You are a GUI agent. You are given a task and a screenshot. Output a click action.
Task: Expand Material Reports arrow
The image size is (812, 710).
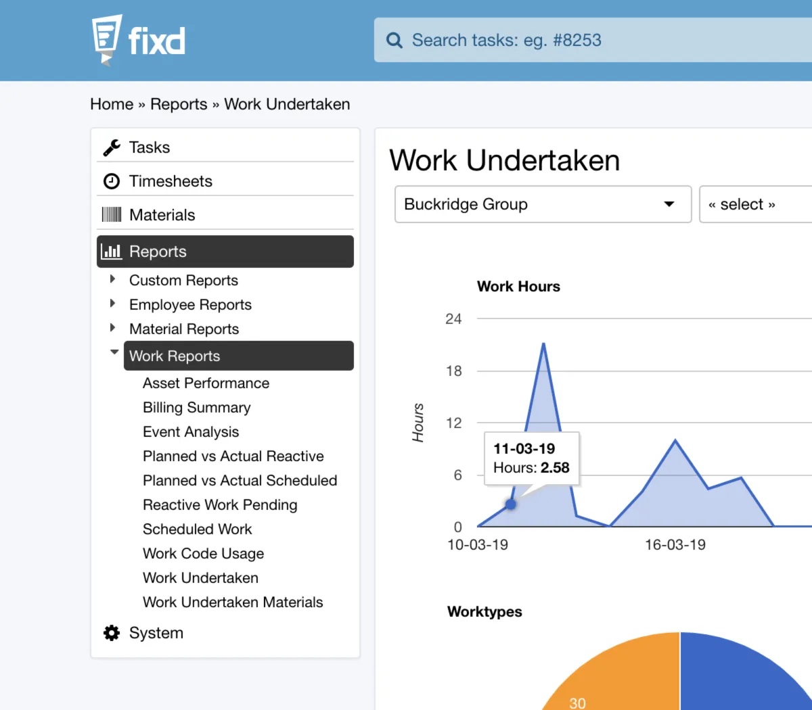113,328
